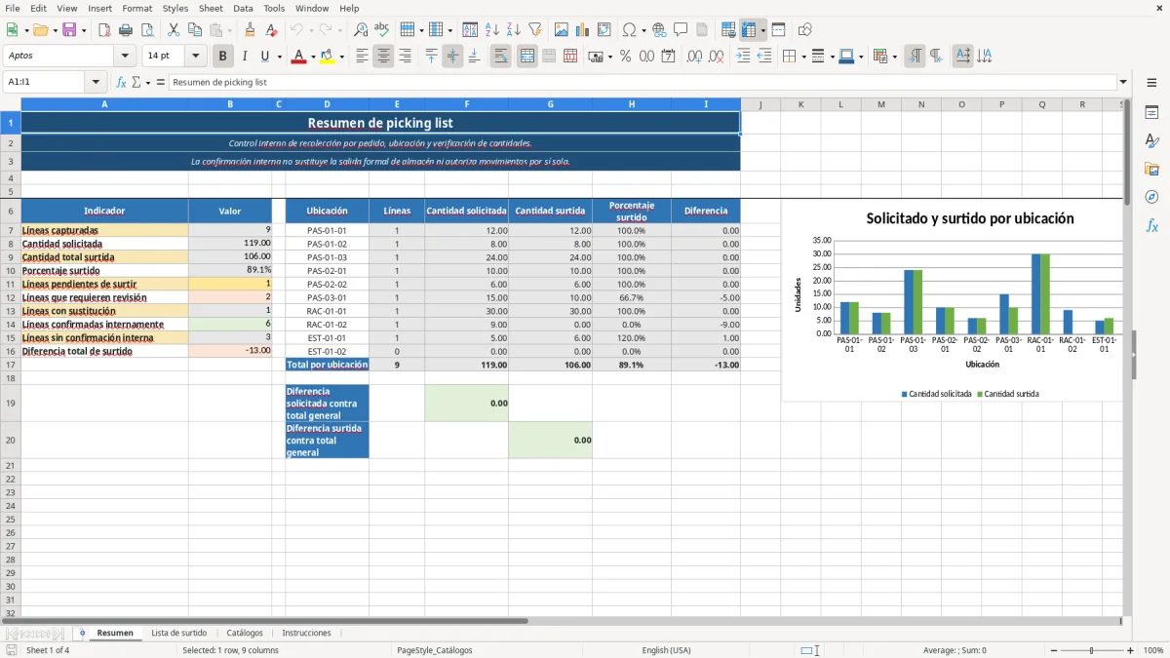Open sidebar Gallery panel

(1151, 170)
